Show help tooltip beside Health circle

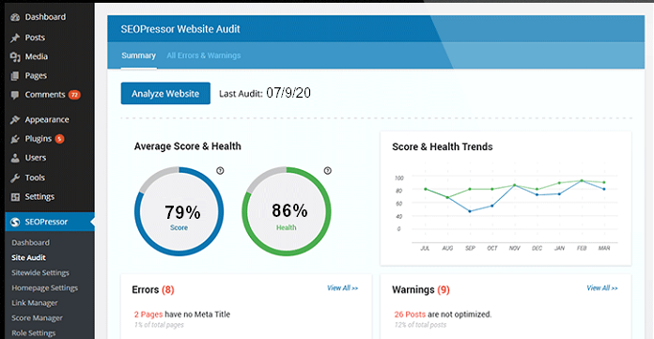click(327, 171)
